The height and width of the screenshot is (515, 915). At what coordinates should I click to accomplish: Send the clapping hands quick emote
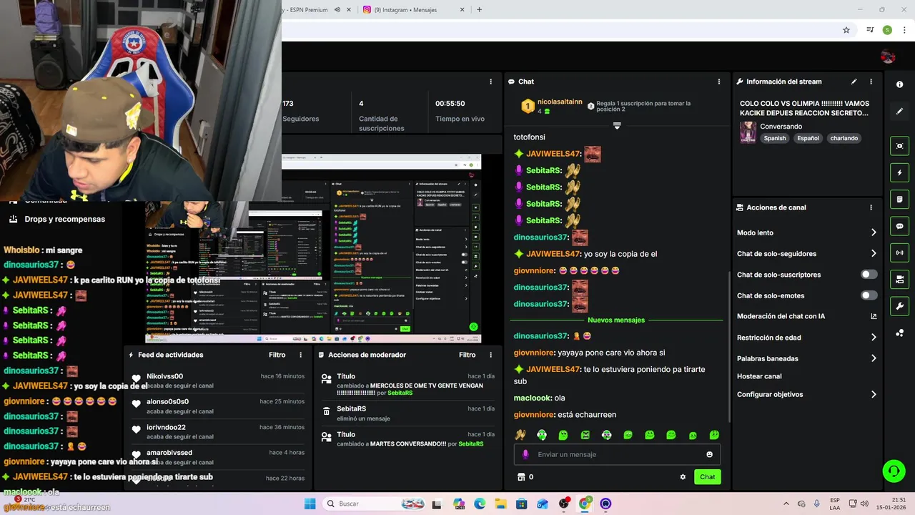tap(520, 435)
